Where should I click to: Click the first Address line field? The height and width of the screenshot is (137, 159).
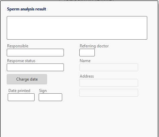109,83
